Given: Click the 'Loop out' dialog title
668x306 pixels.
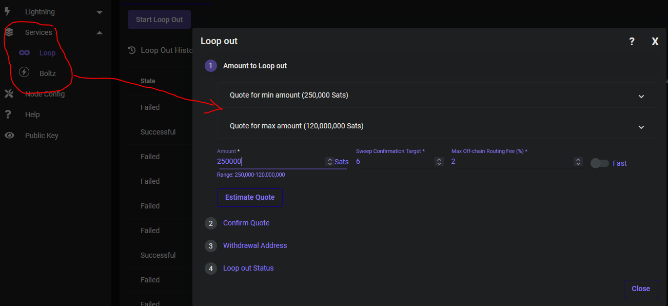Looking at the screenshot, I should click(x=219, y=41).
